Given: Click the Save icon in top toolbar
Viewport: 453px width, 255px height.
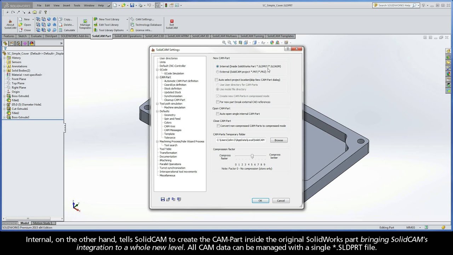Looking at the screenshot, I should click(x=132, y=5).
